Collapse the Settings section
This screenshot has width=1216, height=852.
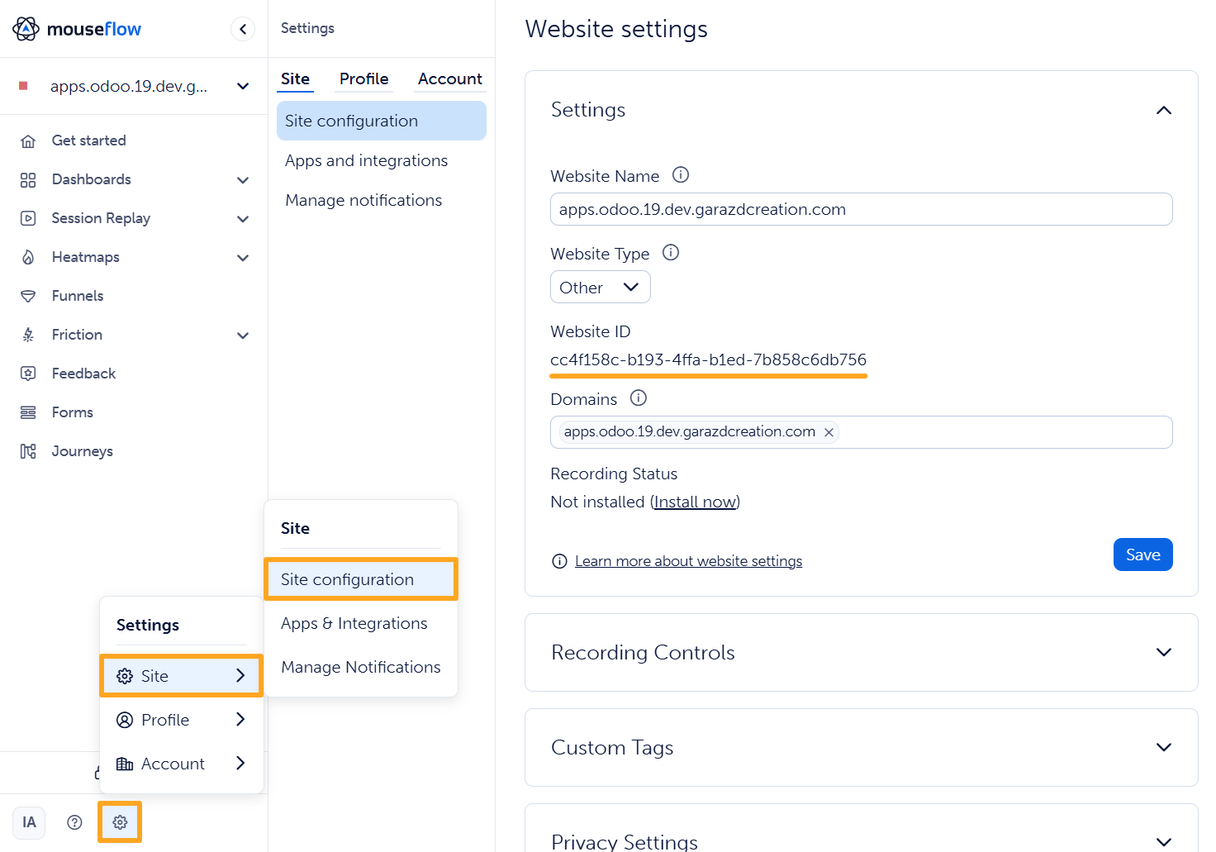coord(1164,110)
